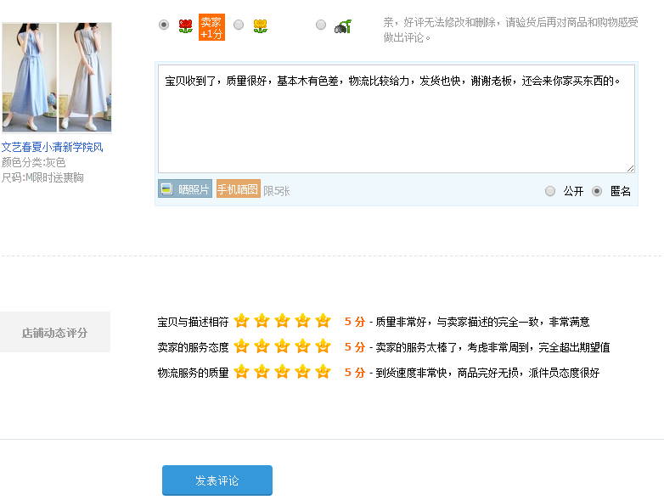Set 宝贝与描述相符 rating to two stars
Image resolution: width=664 pixels, height=500 pixels.
point(262,321)
